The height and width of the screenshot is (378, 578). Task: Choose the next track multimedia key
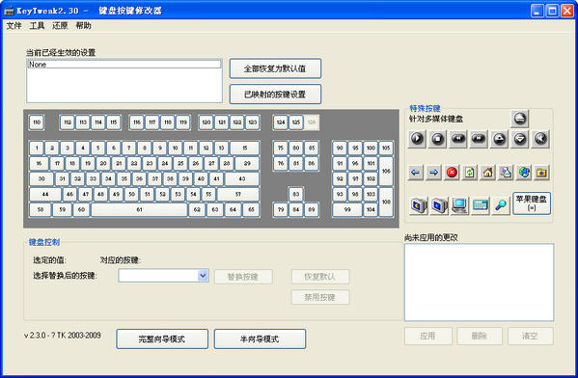coord(479,139)
